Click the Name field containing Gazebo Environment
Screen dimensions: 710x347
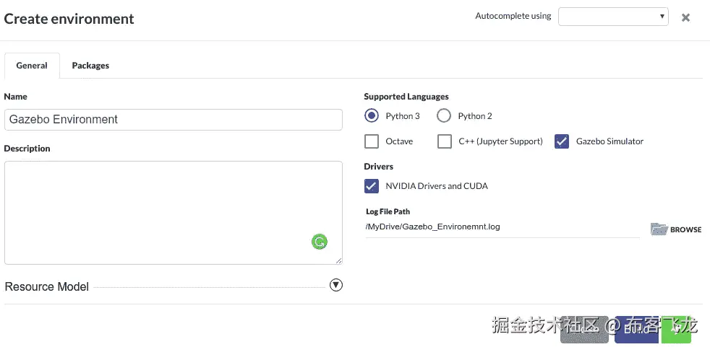pos(173,120)
